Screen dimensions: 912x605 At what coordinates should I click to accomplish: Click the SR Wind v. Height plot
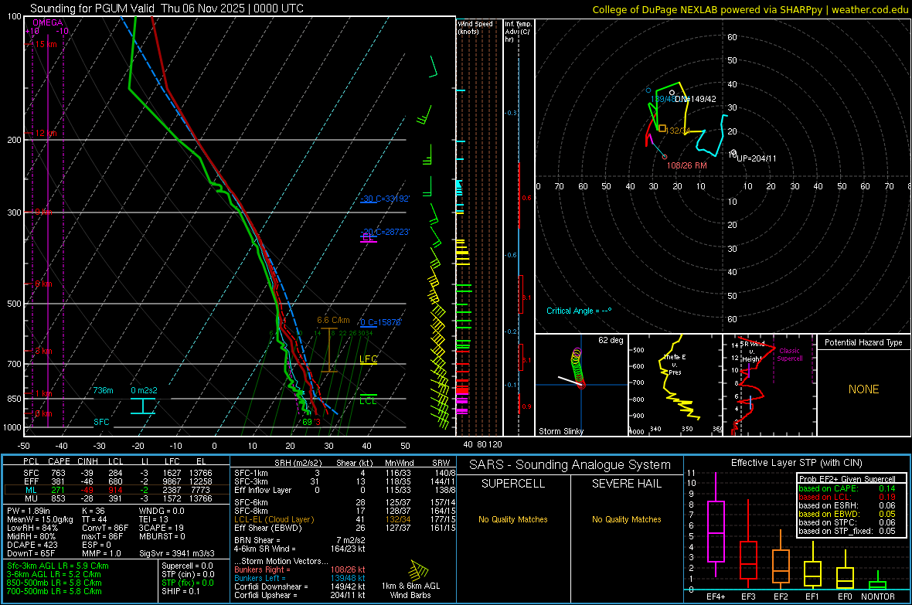coord(770,385)
